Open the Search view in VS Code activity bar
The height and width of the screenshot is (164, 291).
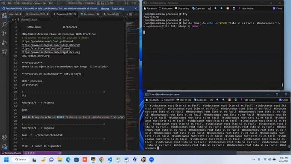(4, 24)
